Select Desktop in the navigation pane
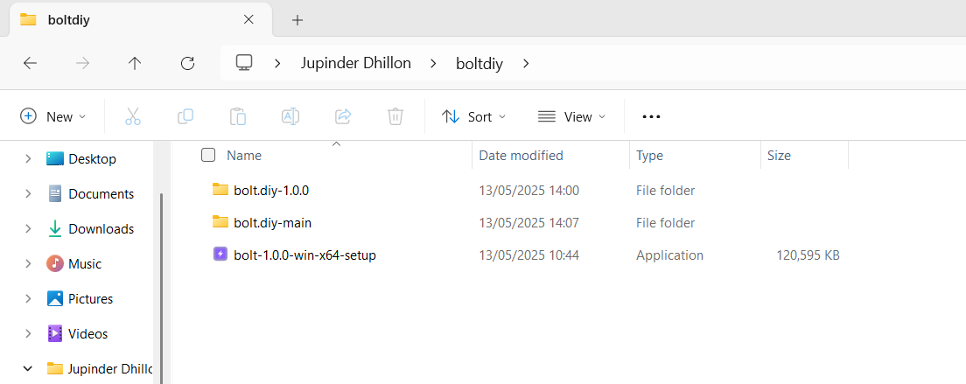Image resolution: width=966 pixels, height=384 pixels. pyautogui.click(x=93, y=159)
